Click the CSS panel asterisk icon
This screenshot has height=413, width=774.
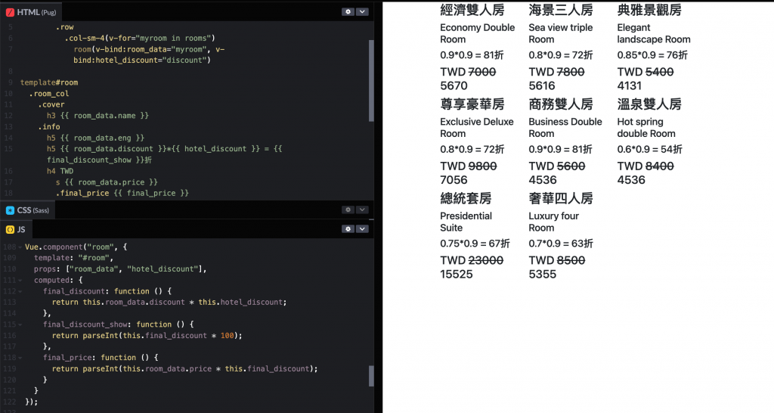10,210
